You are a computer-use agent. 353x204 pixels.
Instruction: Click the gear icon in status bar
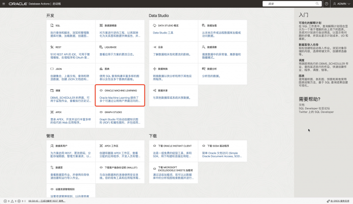[x=19, y=201]
